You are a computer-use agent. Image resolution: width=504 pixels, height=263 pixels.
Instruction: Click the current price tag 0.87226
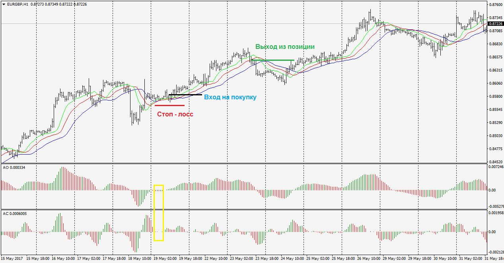(x=495, y=24)
